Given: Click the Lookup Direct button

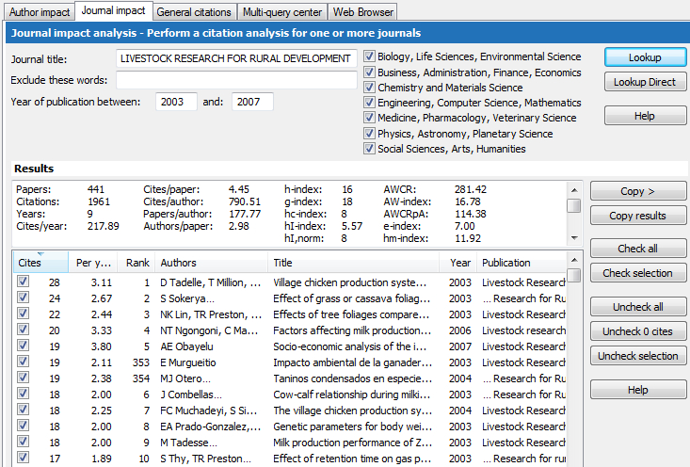Looking at the screenshot, I should 645,82.
